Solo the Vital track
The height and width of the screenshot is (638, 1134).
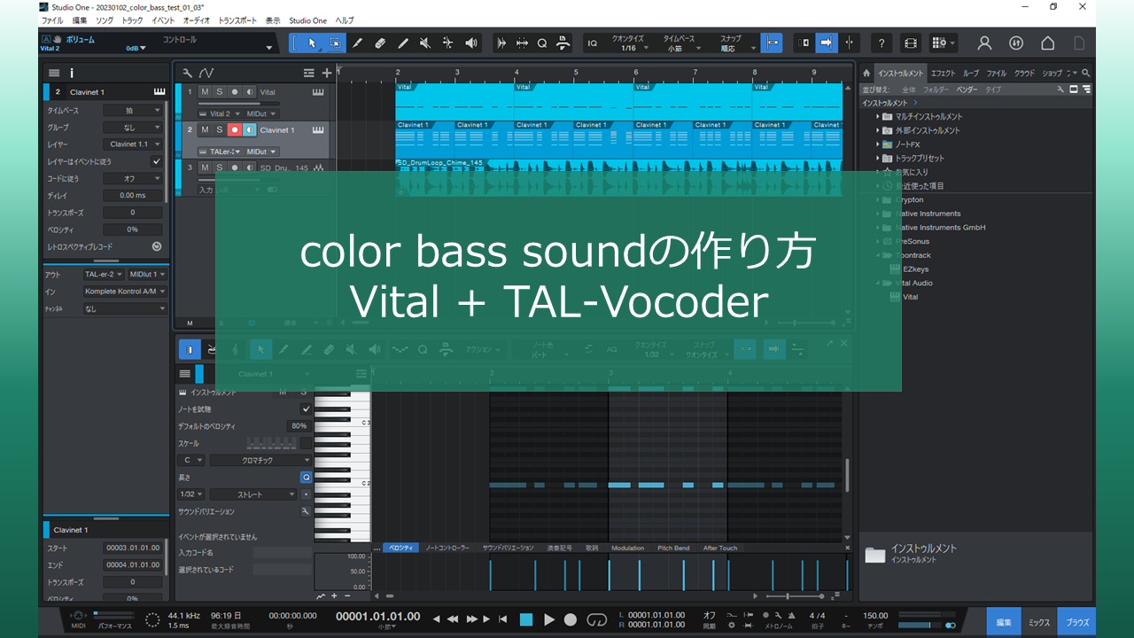pyautogui.click(x=220, y=92)
